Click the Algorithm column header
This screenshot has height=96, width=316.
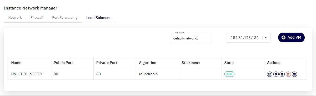(x=148, y=63)
